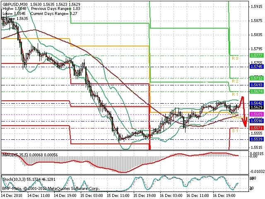The width and height of the screenshot is (265, 199).
Task: Click the R 3 resistance label
Action: click(235, 58)
